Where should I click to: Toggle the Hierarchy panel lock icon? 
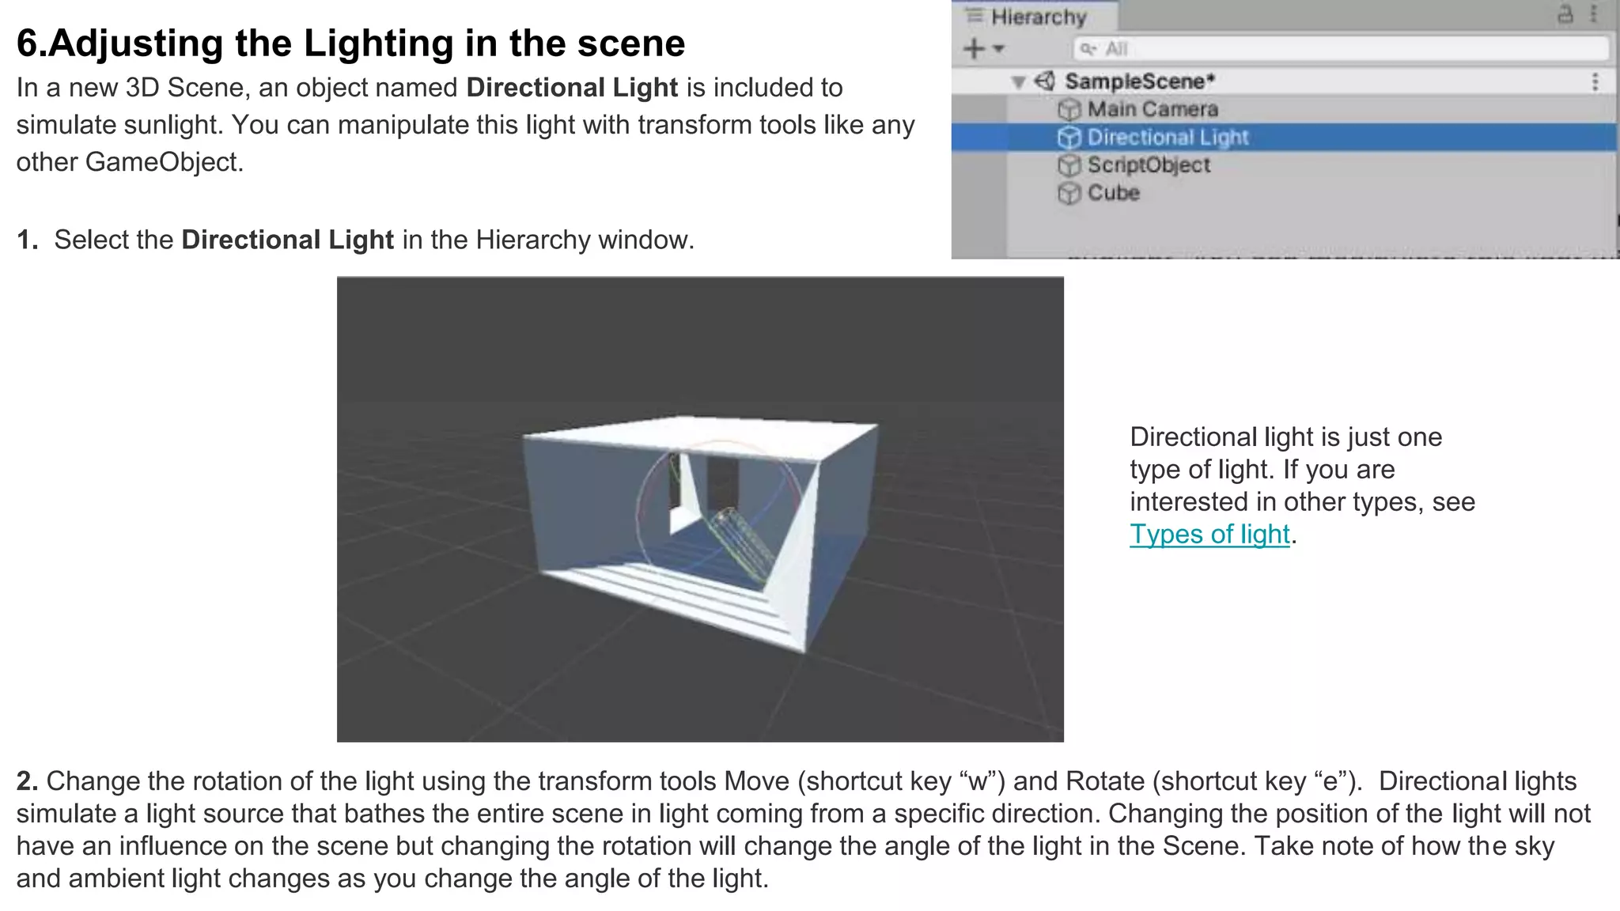click(x=1565, y=14)
